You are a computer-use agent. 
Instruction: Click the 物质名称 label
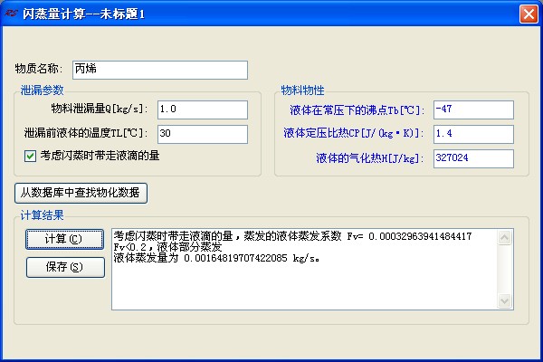(x=39, y=69)
